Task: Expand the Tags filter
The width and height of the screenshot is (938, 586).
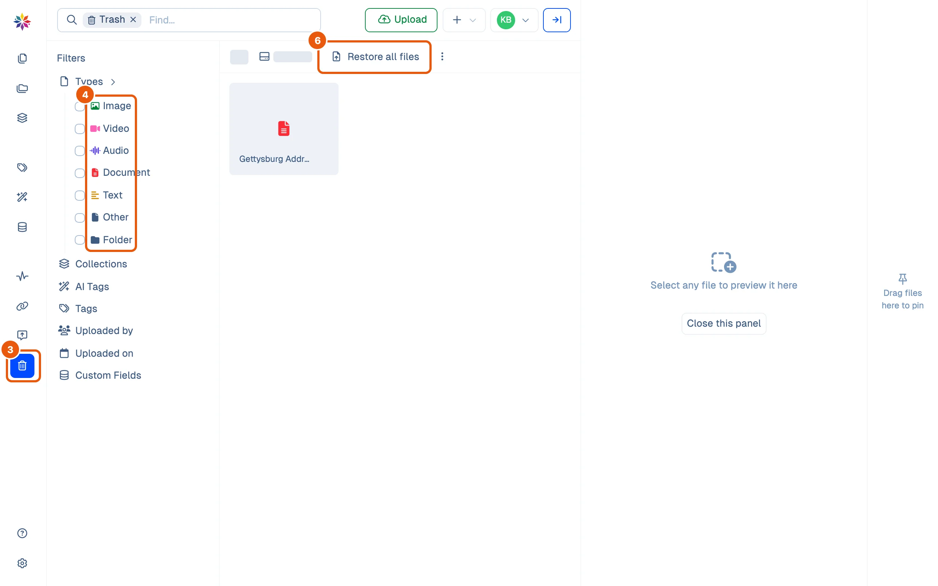Action: [x=78, y=308]
